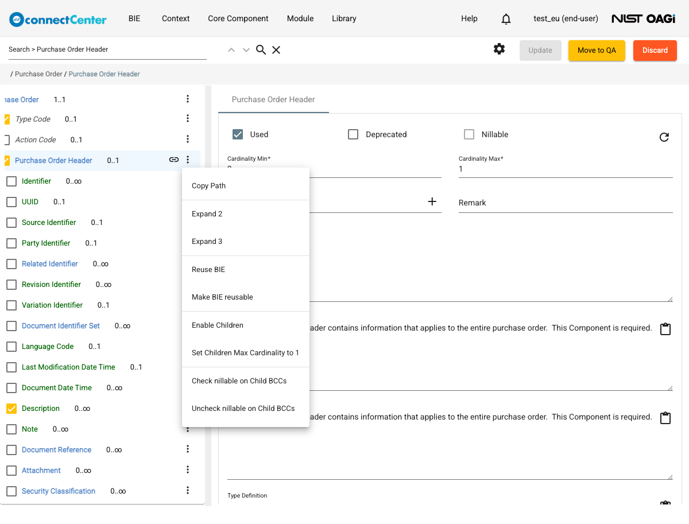Click the plus icon beside the business term field
Viewport: 689px width, 524px height.
pyautogui.click(x=432, y=201)
